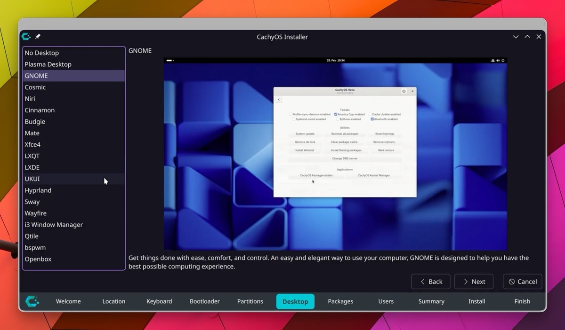The image size is (565, 330).
Task: Go to the Install step
Action: [476, 301]
